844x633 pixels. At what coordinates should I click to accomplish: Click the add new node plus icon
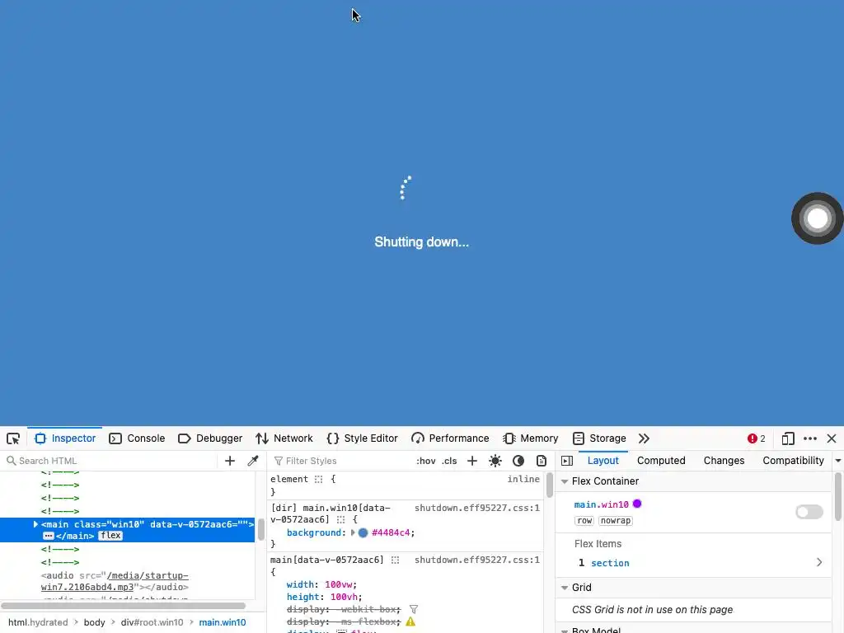pyautogui.click(x=230, y=461)
